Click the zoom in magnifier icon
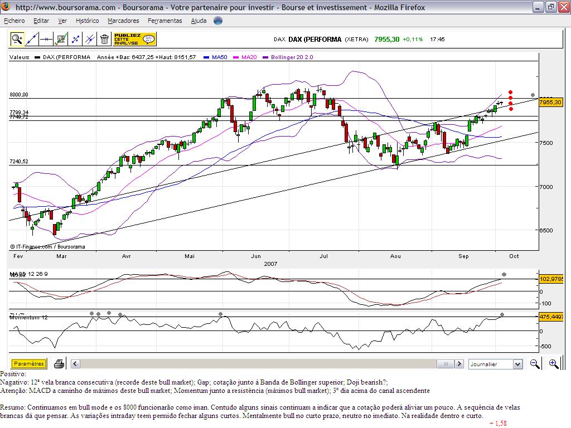The height and width of the screenshot is (428, 571). click(x=554, y=363)
